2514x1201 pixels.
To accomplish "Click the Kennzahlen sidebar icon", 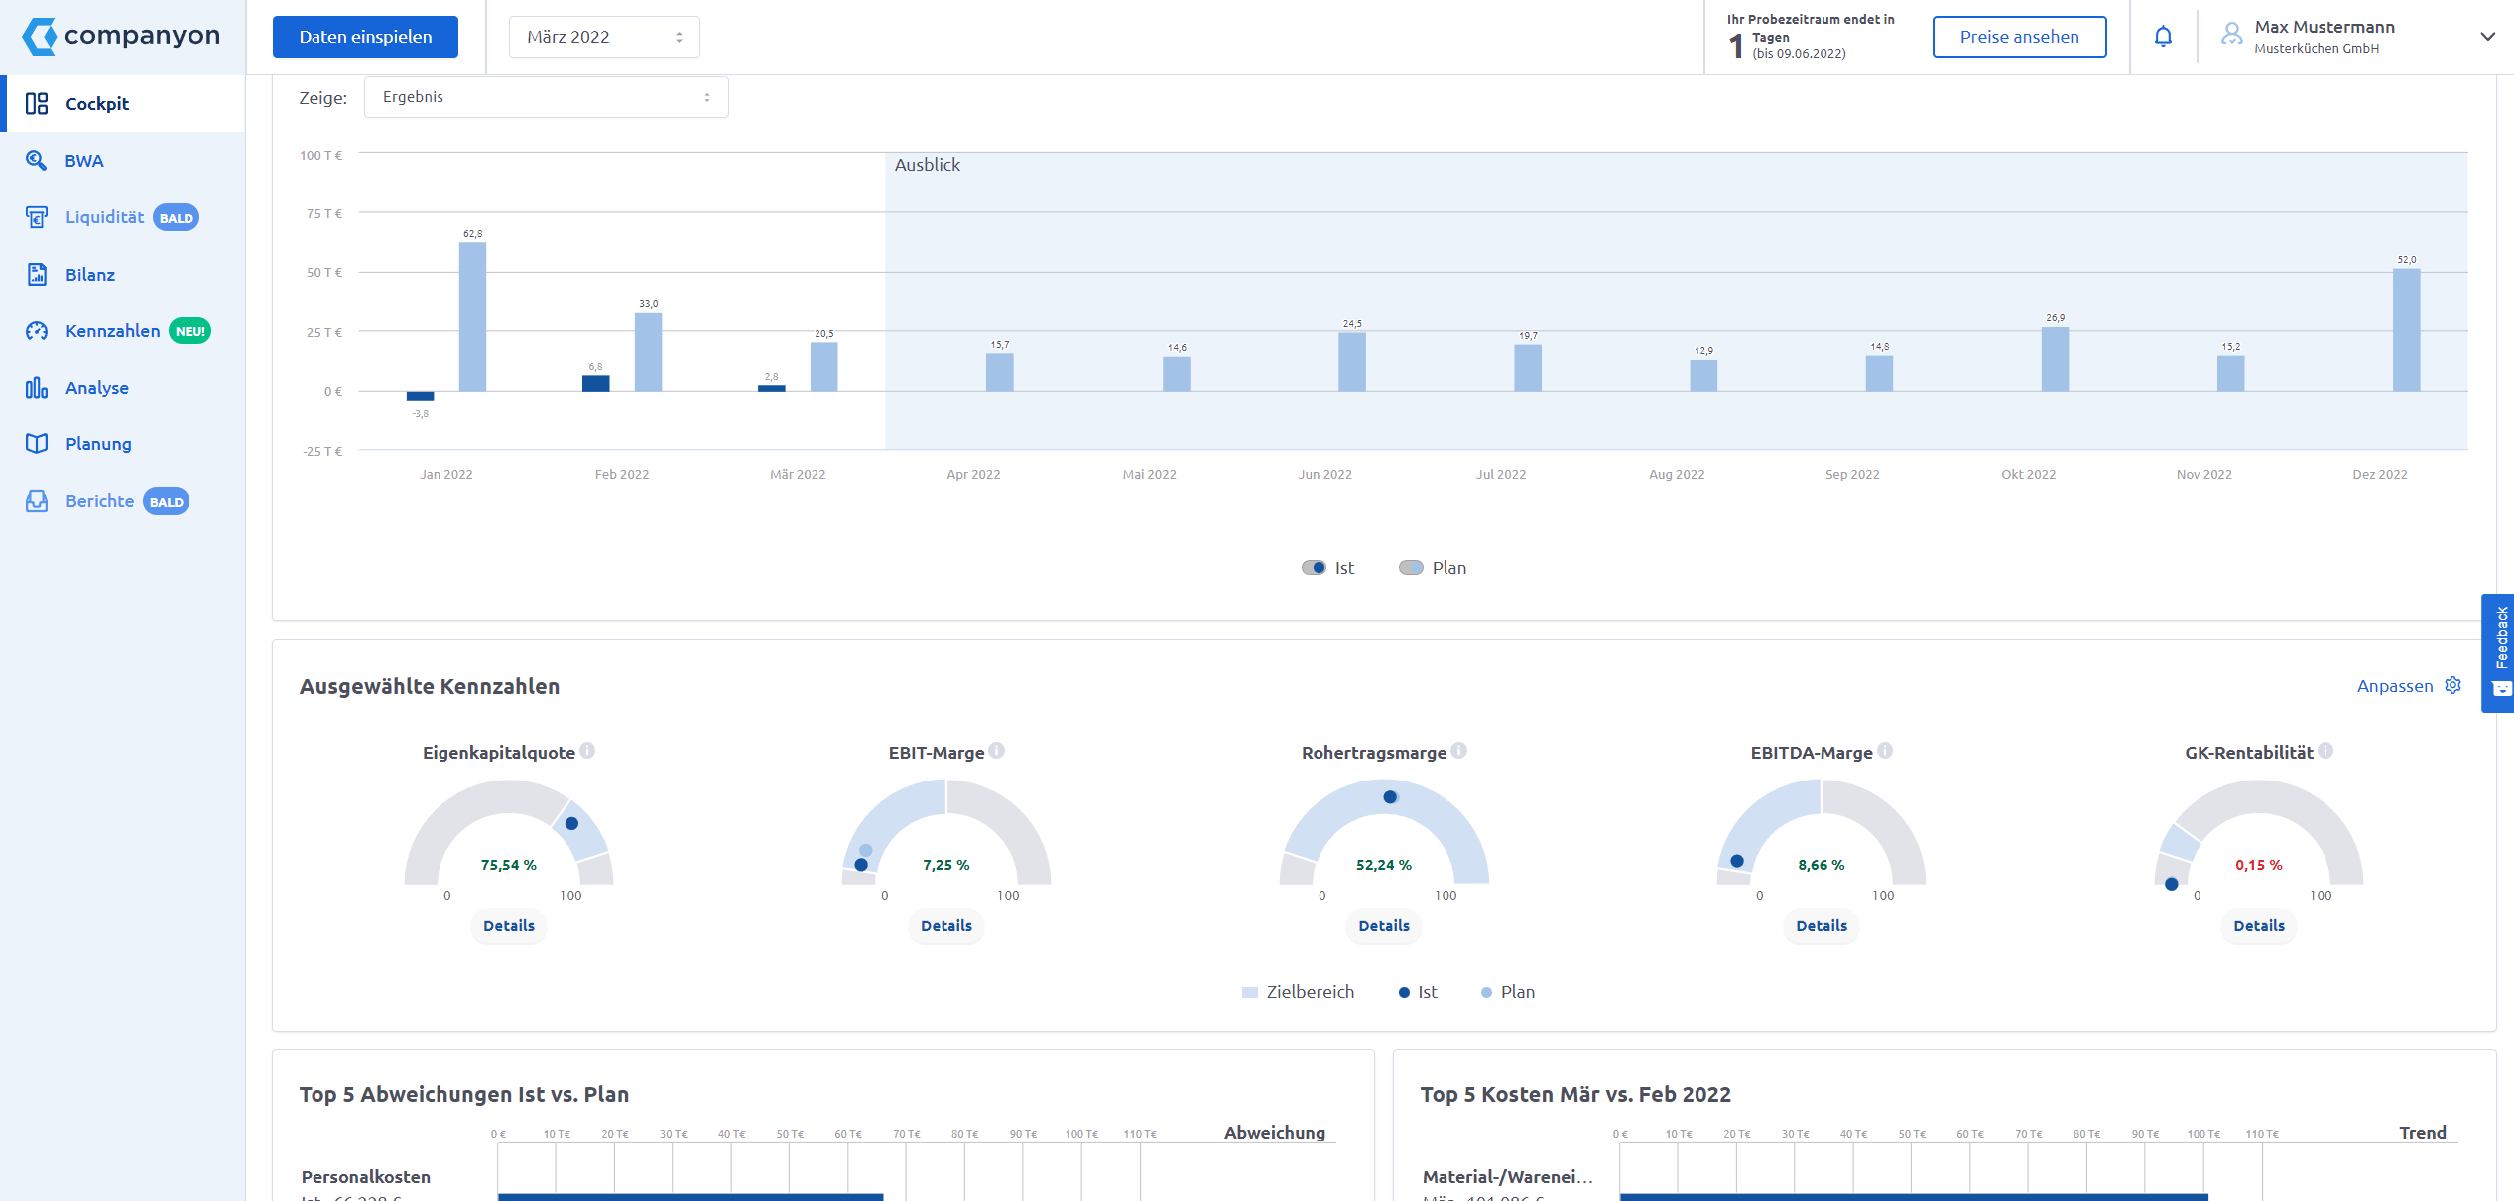I will pyautogui.click(x=37, y=330).
